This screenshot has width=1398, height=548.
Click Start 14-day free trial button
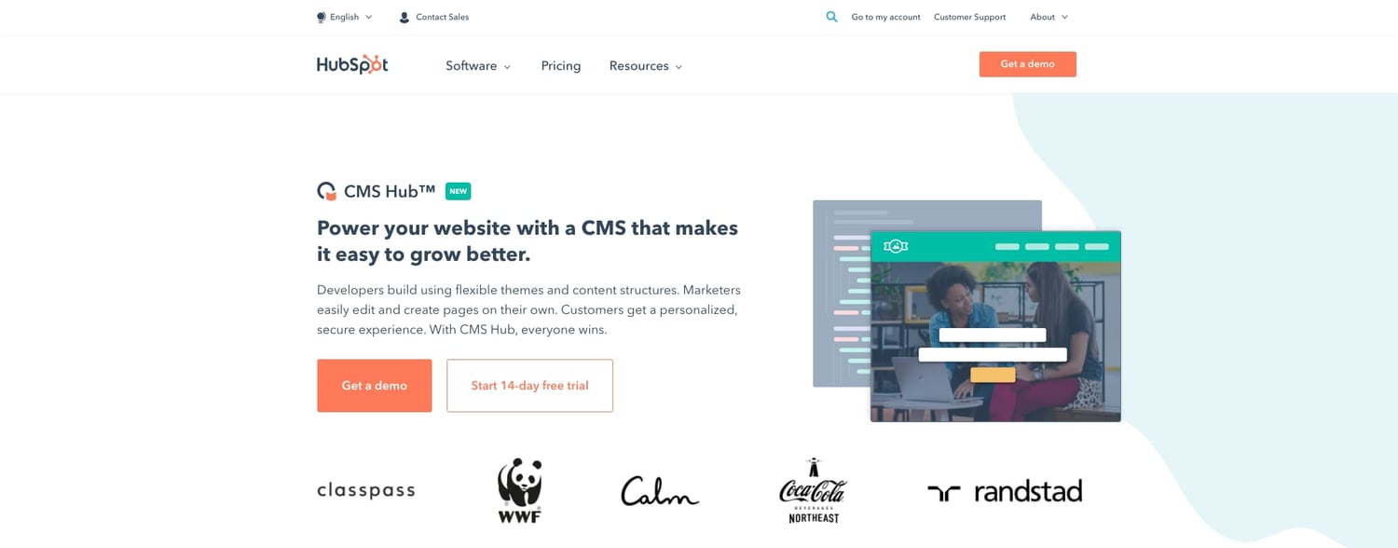(529, 386)
